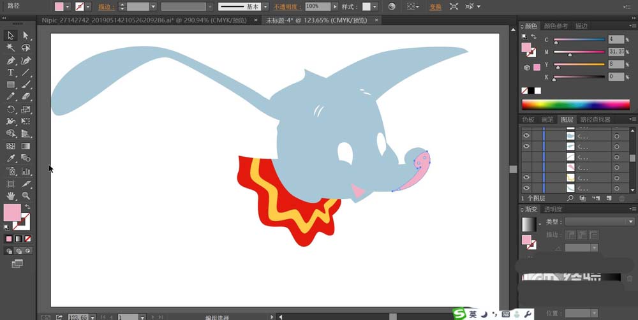Select the Symbol Sprayer tool

pyautogui.click(x=11, y=171)
